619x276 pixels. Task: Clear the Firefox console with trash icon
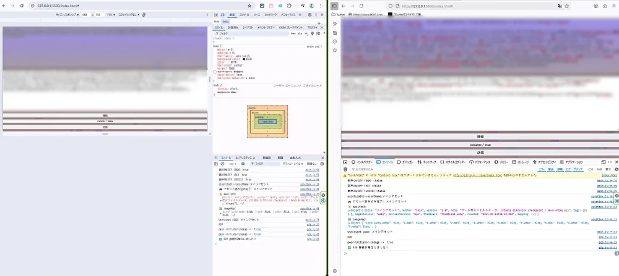pyautogui.click(x=345, y=169)
